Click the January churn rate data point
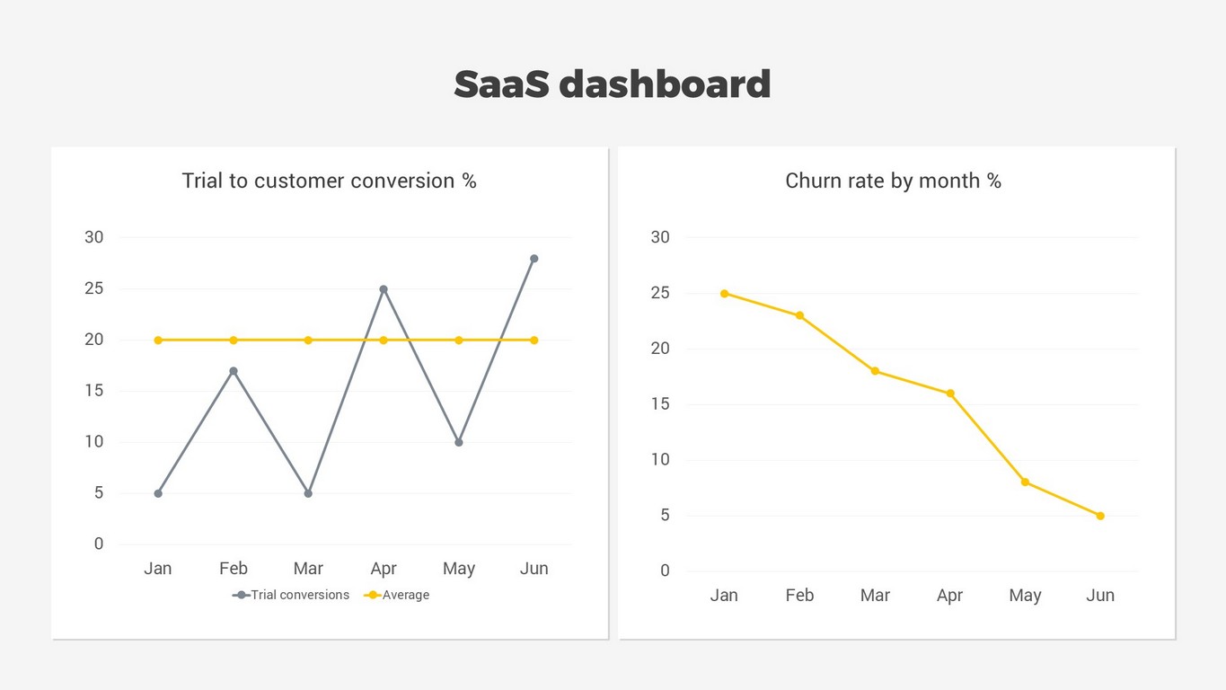This screenshot has height=690, width=1226. pos(724,293)
